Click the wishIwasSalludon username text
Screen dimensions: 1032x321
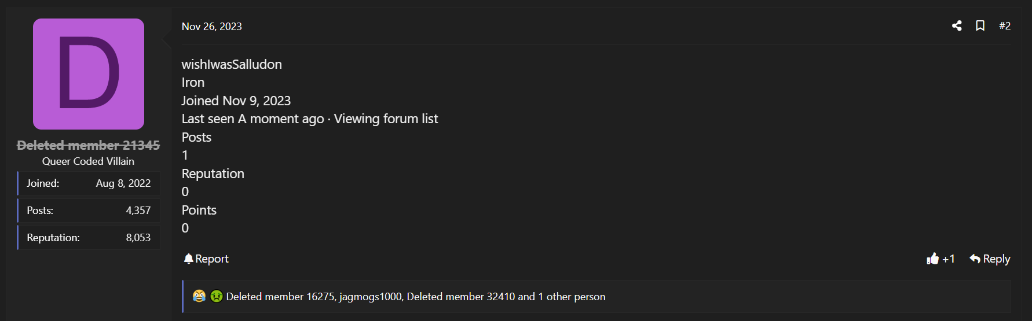[232, 64]
